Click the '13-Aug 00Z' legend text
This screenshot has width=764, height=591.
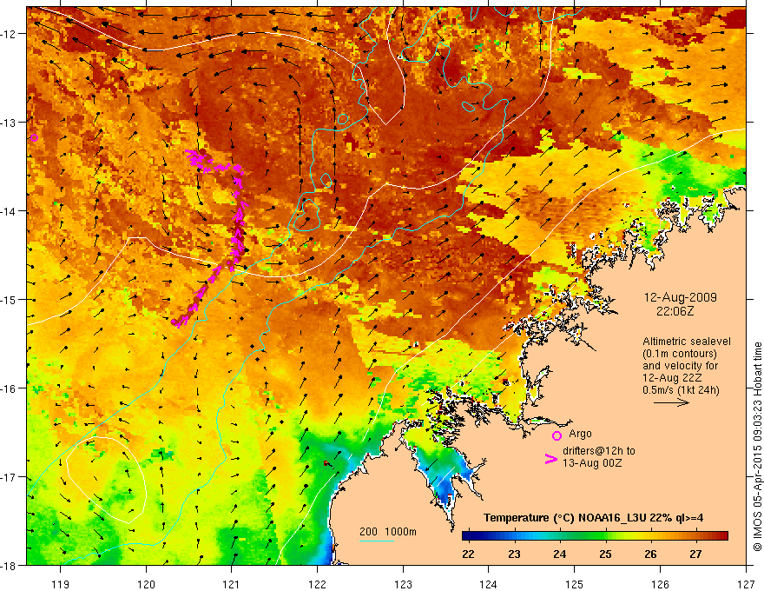tap(592, 463)
